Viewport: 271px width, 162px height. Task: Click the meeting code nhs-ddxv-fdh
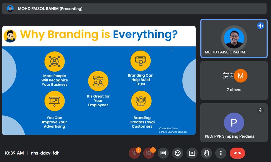(45, 153)
